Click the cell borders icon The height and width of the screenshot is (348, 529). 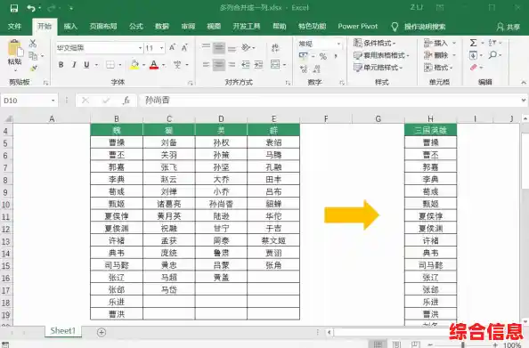[x=110, y=65]
